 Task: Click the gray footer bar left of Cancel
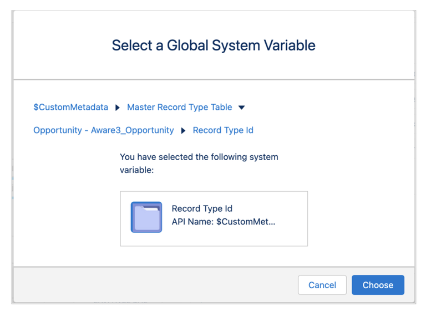pos(155,285)
